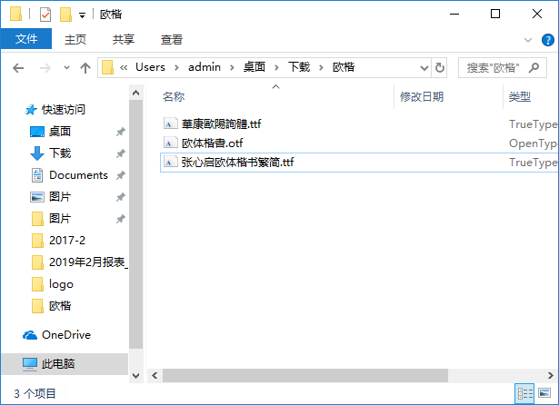Image resolution: width=559 pixels, height=405 pixels.
Task: Select OneDrive in navigation pane
Action: [x=66, y=335]
